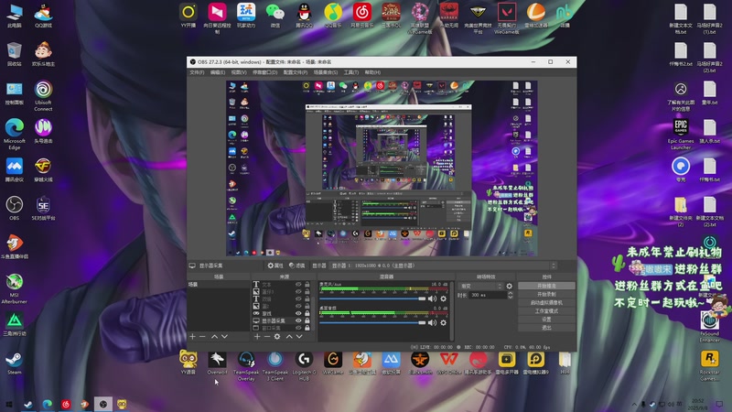The height and width of the screenshot is (412, 732).
Task: Open 工具(T) menu
Action: tap(351, 72)
